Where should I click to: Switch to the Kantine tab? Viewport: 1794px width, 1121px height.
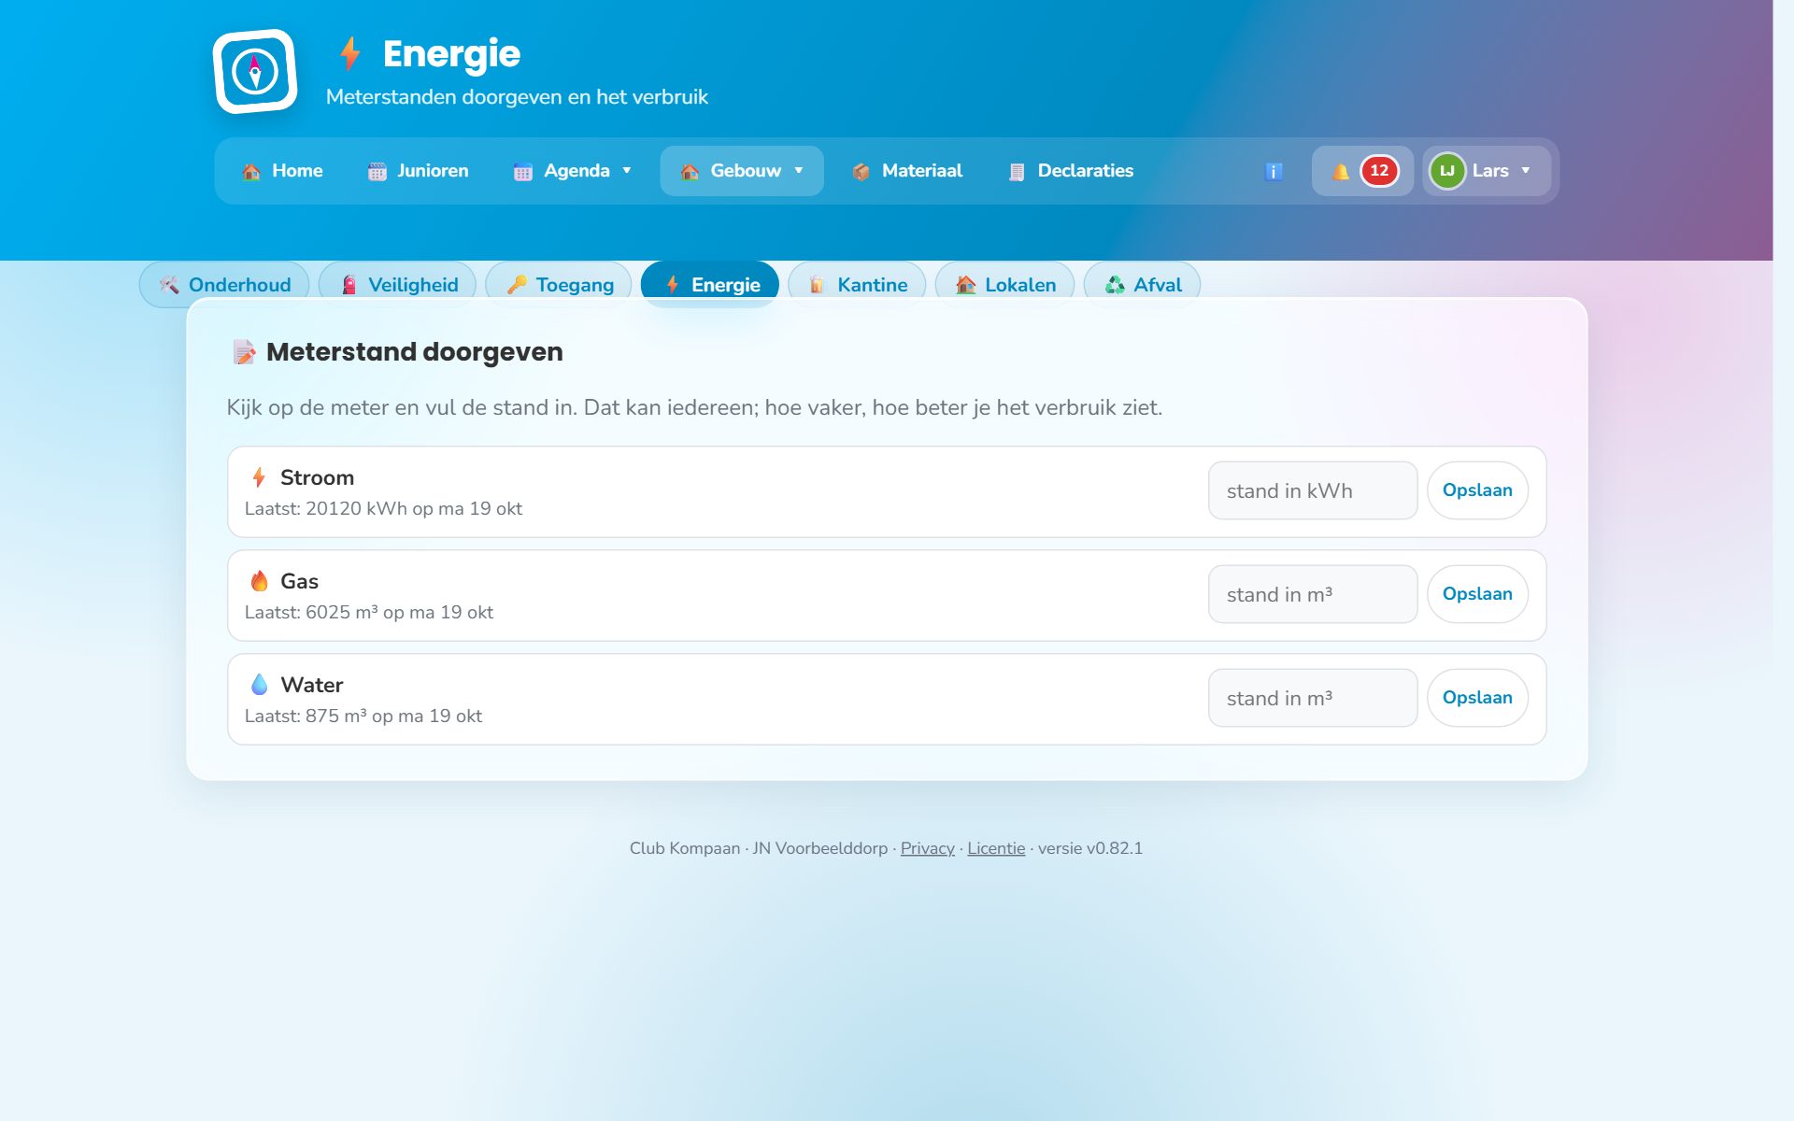(x=857, y=285)
